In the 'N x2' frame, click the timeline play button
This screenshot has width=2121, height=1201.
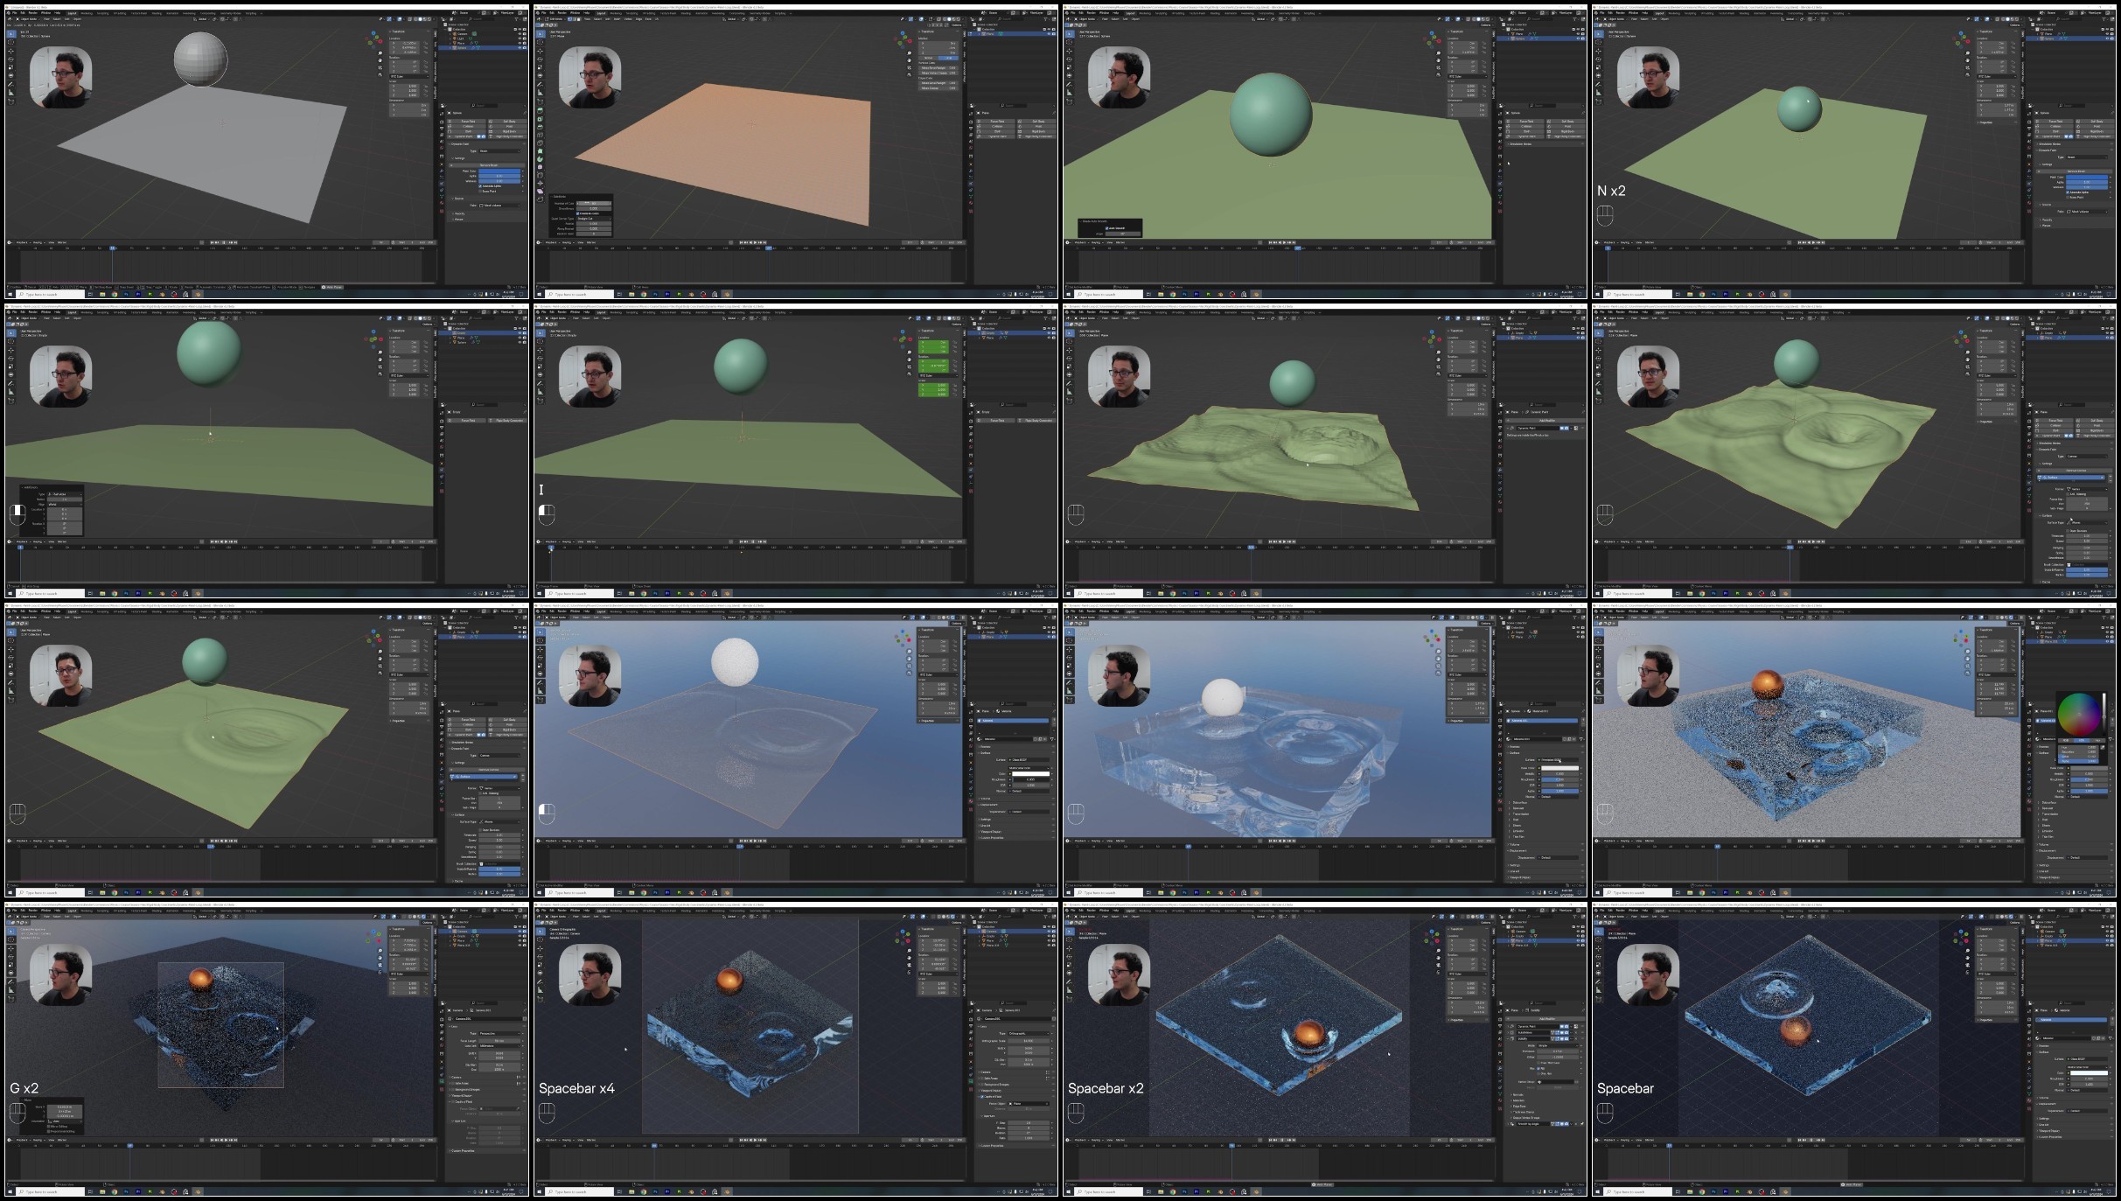1813,242
